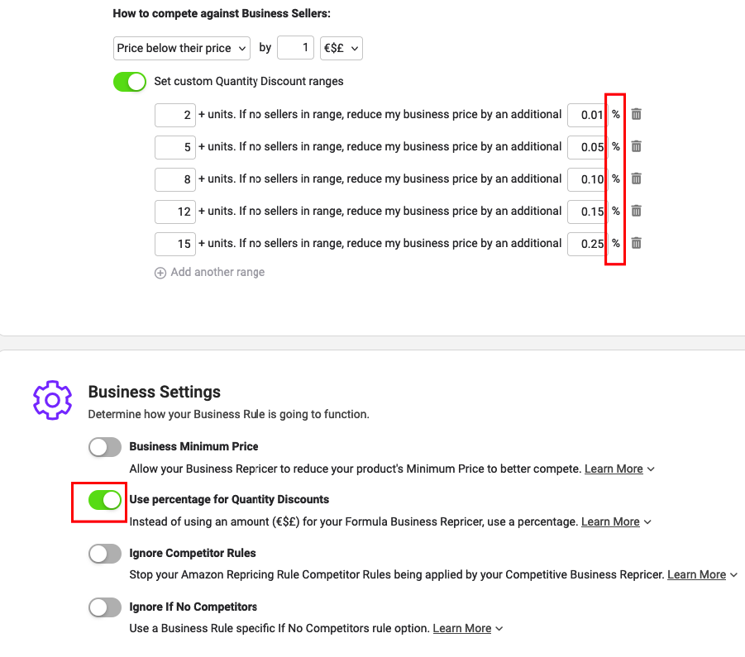
Task: Open the €$£ currency dropdown
Action: pyautogui.click(x=341, y=49)
